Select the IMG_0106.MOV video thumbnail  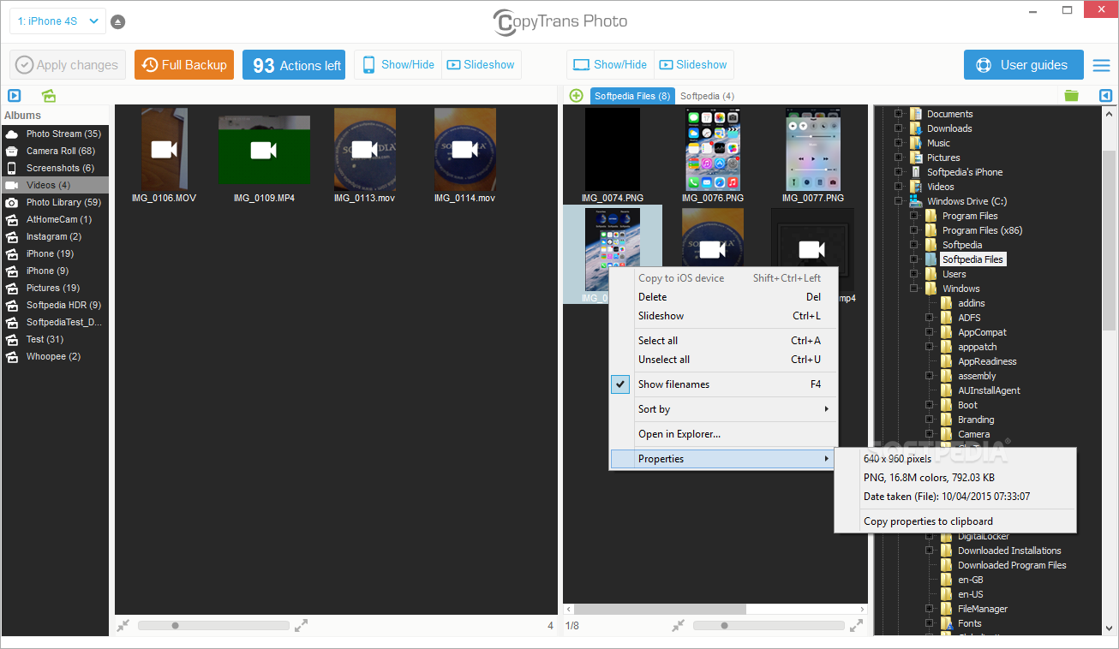(x=164, y=154)
